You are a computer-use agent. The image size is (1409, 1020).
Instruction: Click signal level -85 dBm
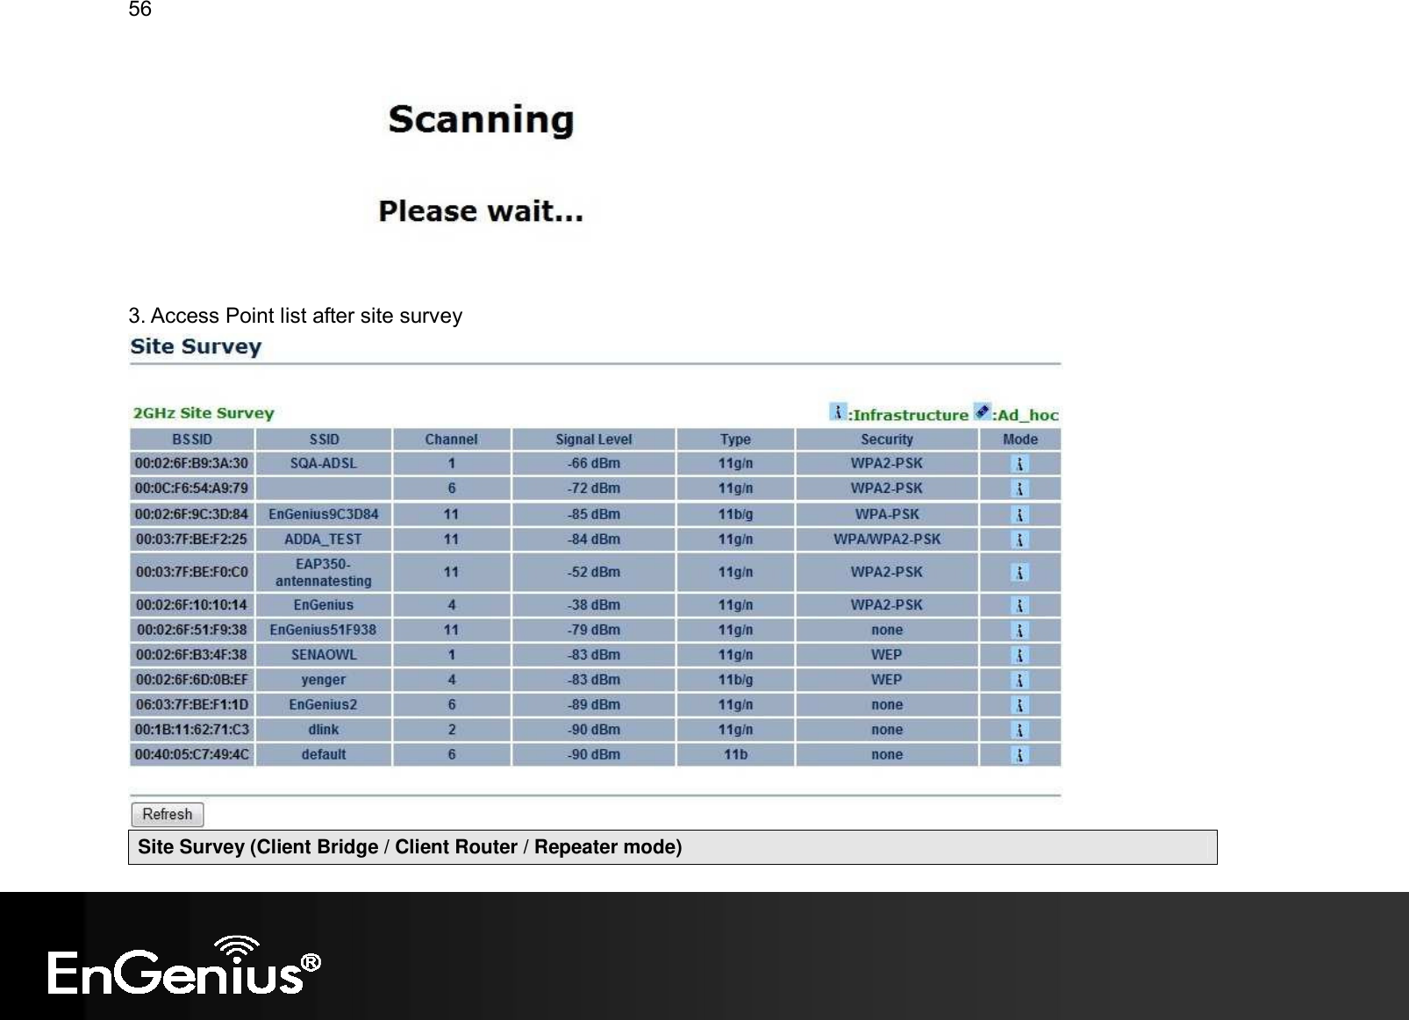(594, 514)
